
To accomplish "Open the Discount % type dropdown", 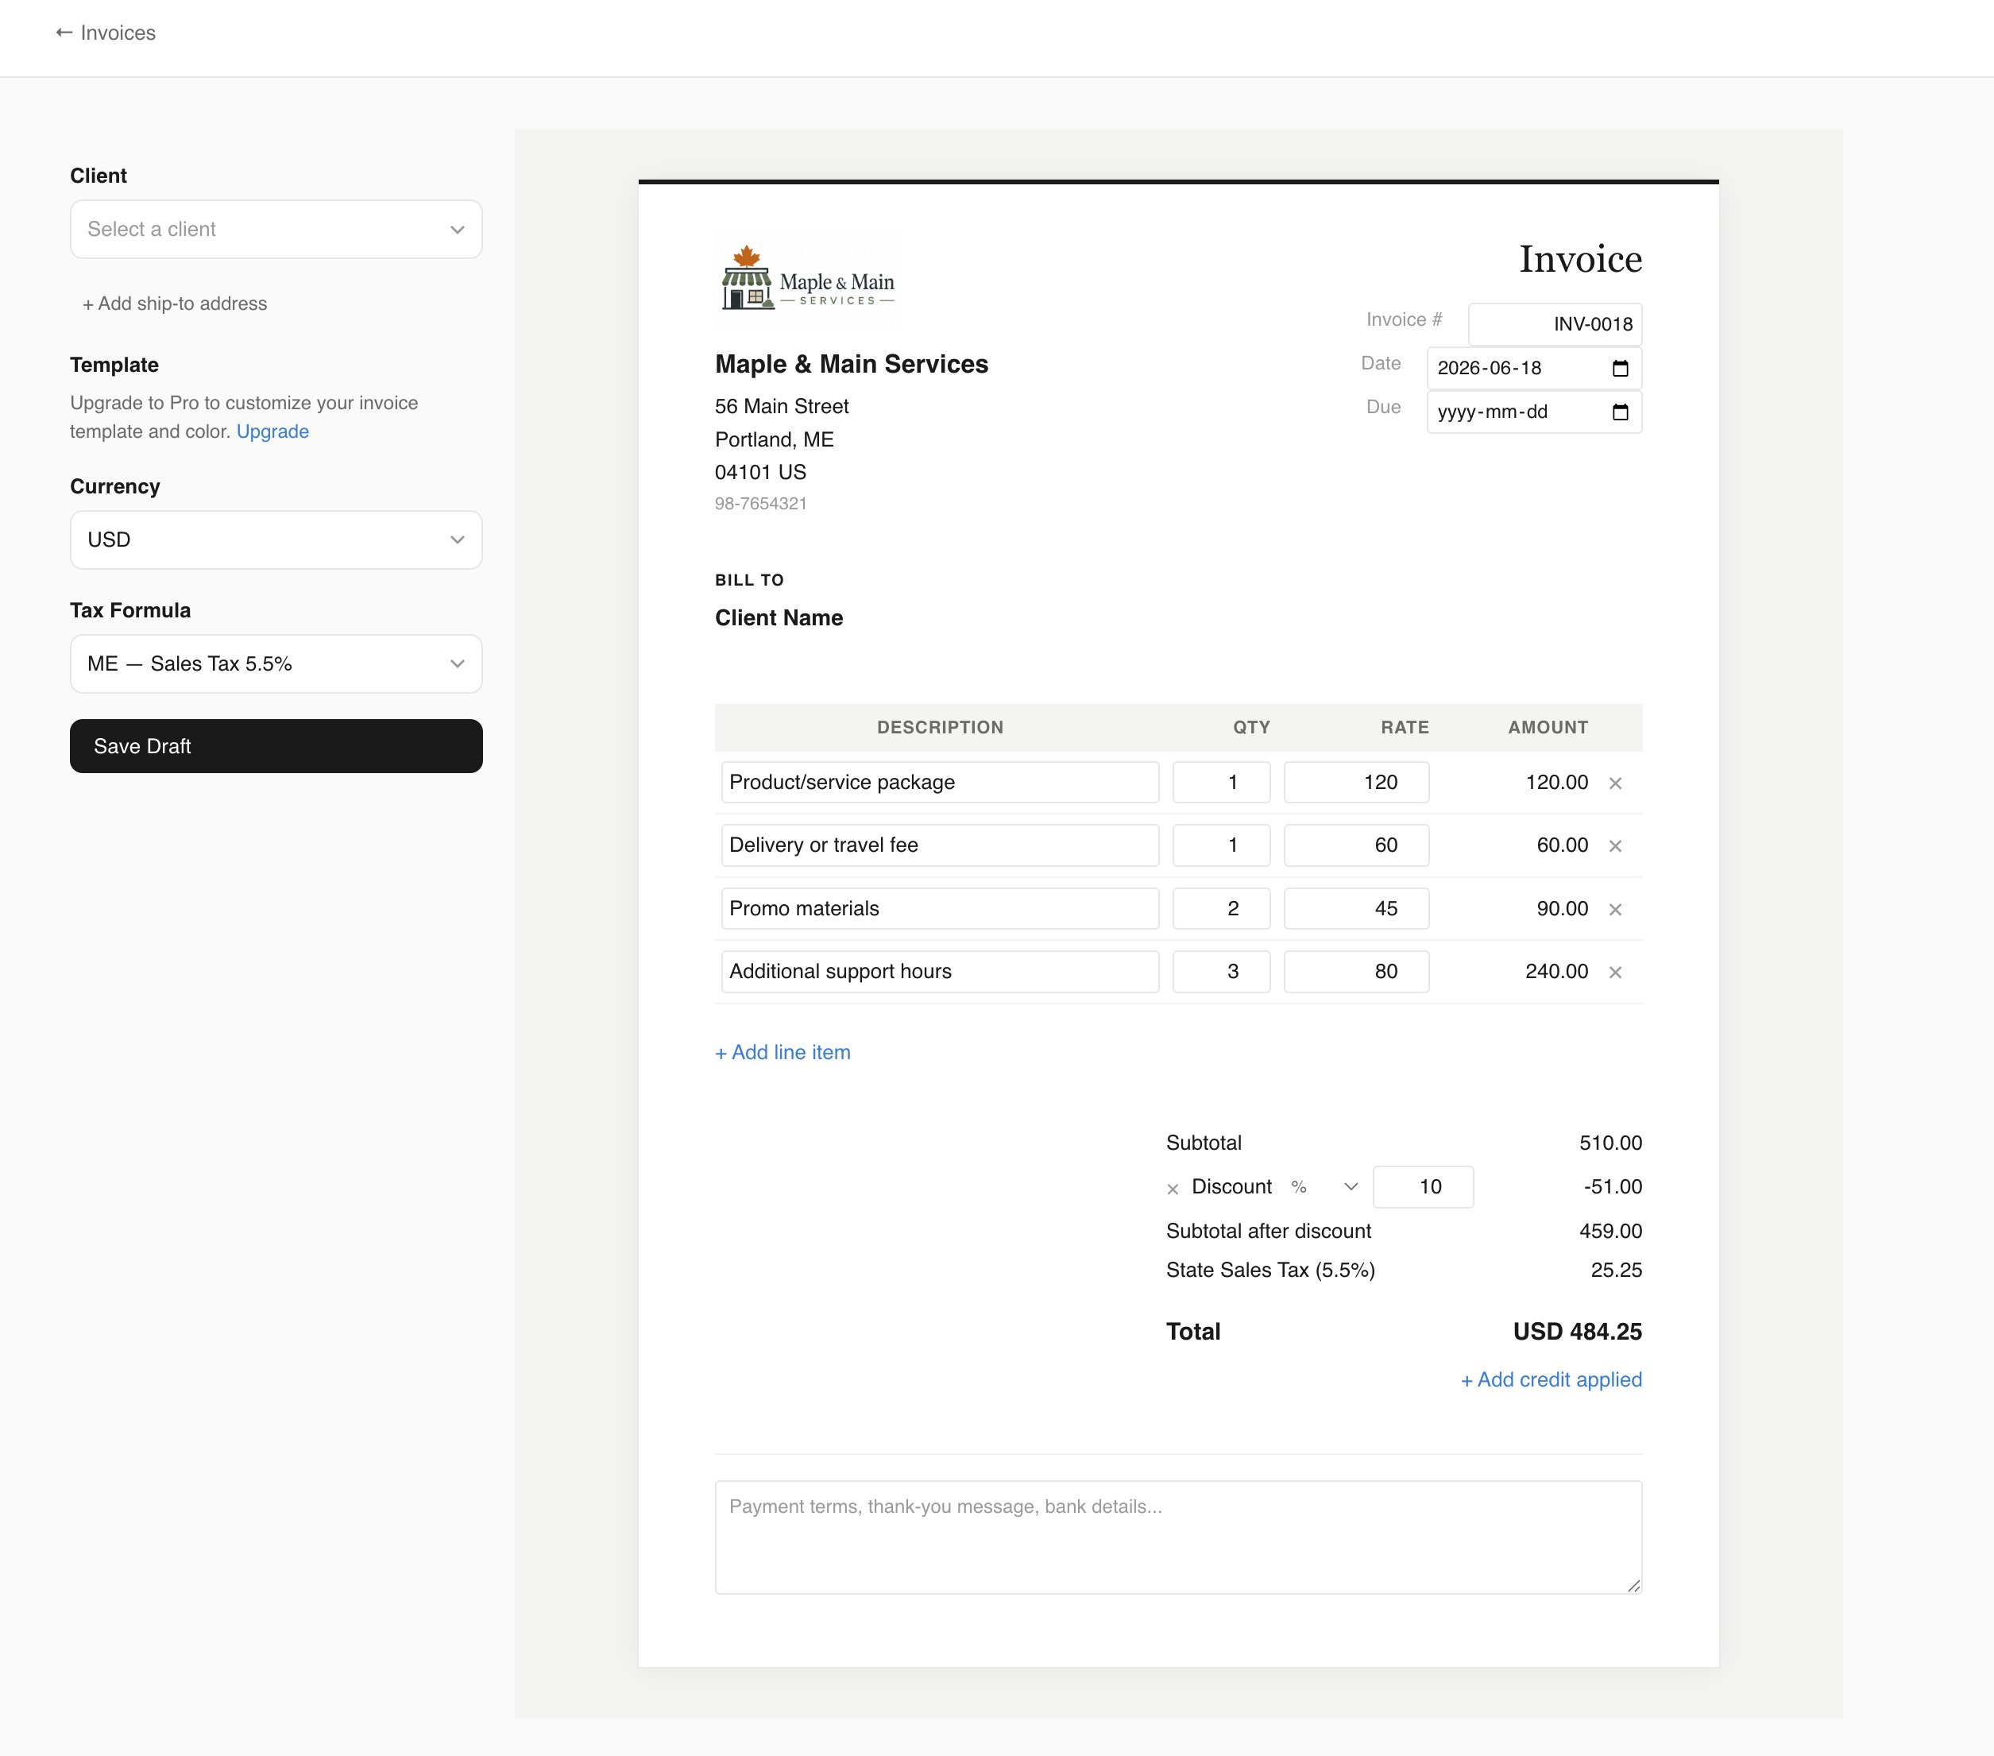I will [x=1324, y=1187].
